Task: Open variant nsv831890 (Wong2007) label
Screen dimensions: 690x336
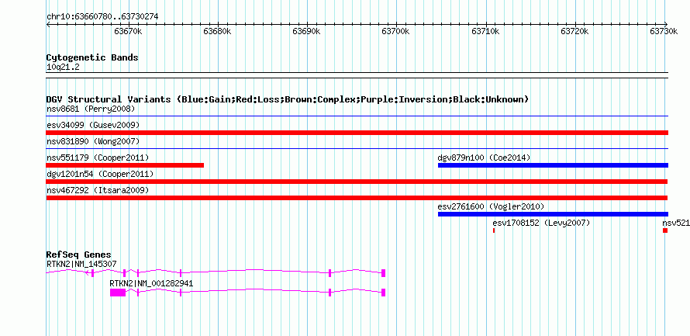Action: point(93,141)
